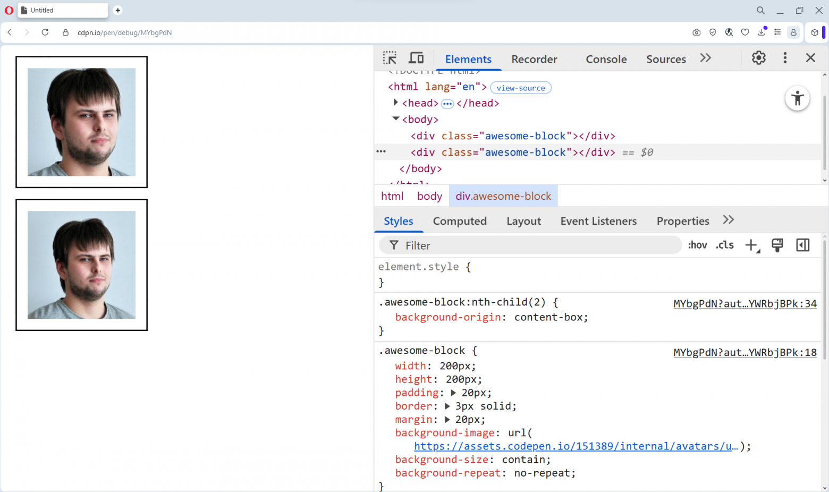This screenshot has width=829, height=492.
Task: Open stylesheet source link ending :18
Action: [x=745, y=353]
